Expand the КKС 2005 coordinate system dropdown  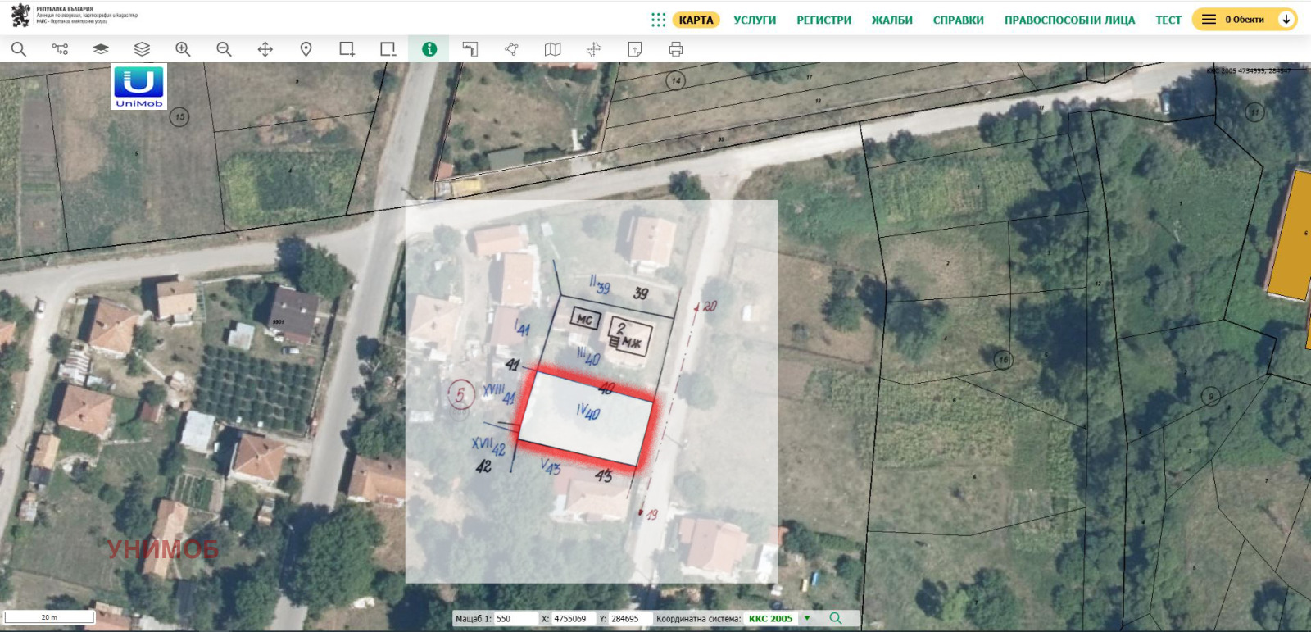(x=807, y=618)
